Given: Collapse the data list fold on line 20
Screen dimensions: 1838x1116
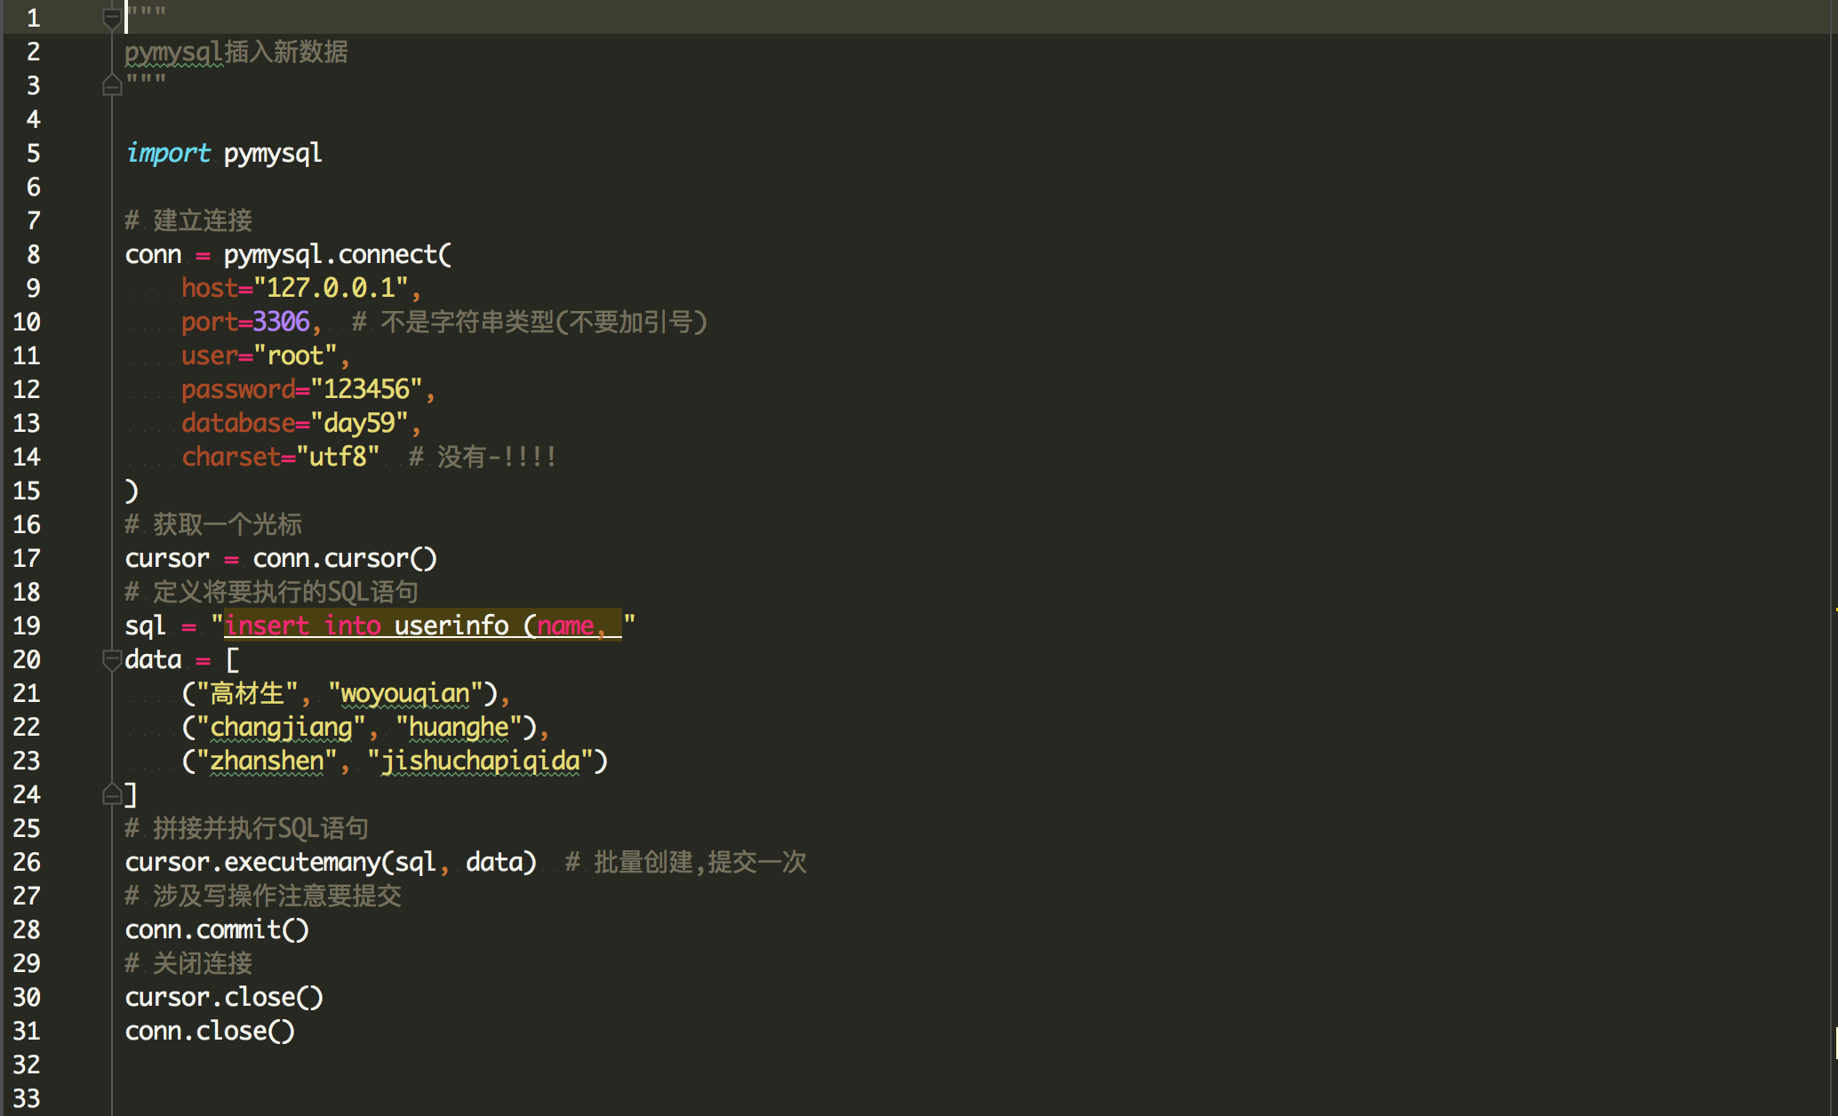Looking at the screenshot, I should click(112, 659).
